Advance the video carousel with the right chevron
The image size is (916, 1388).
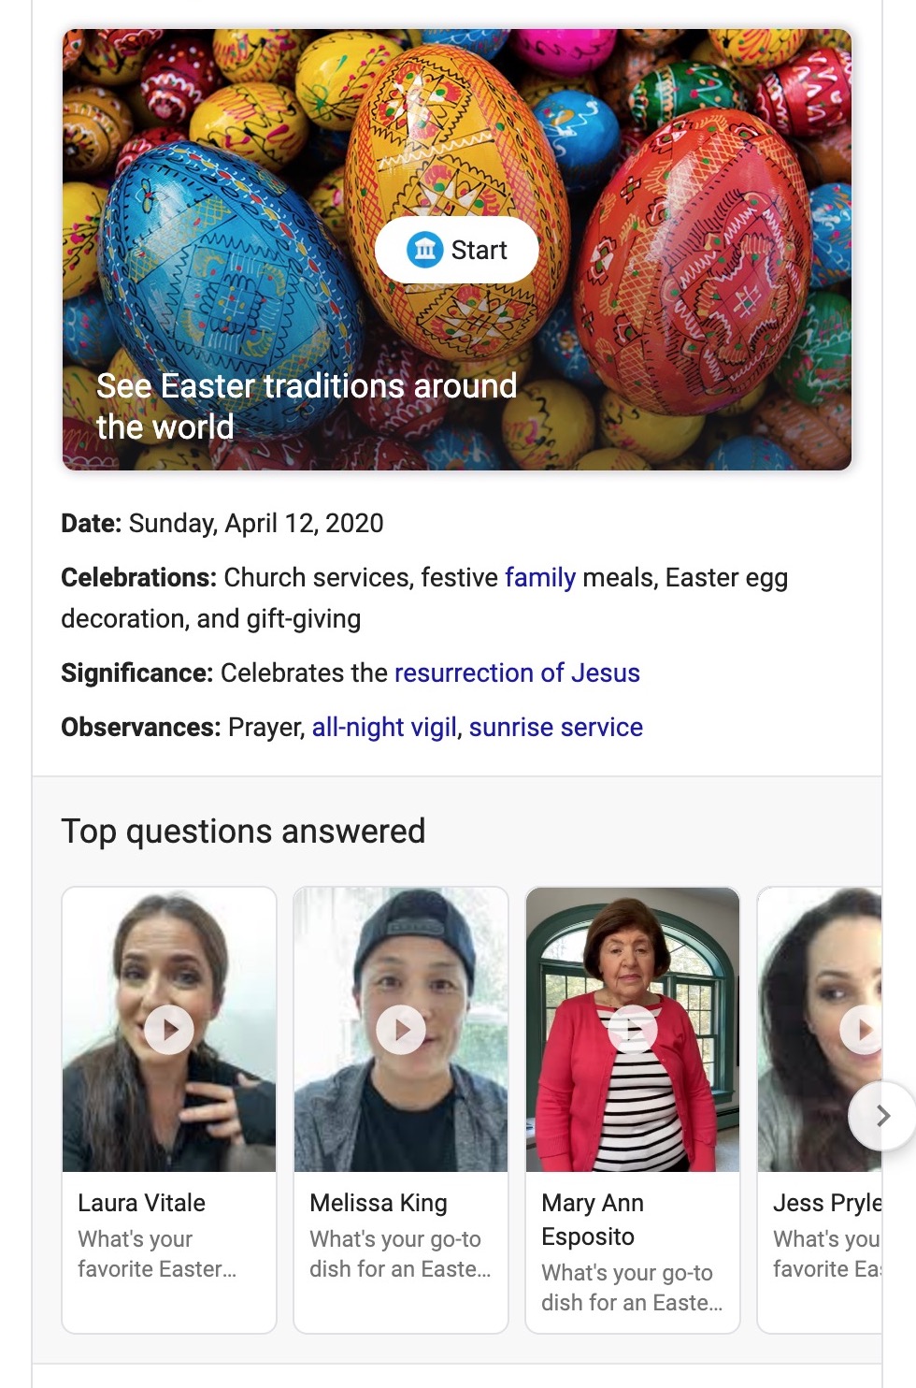pos(882,1115)
